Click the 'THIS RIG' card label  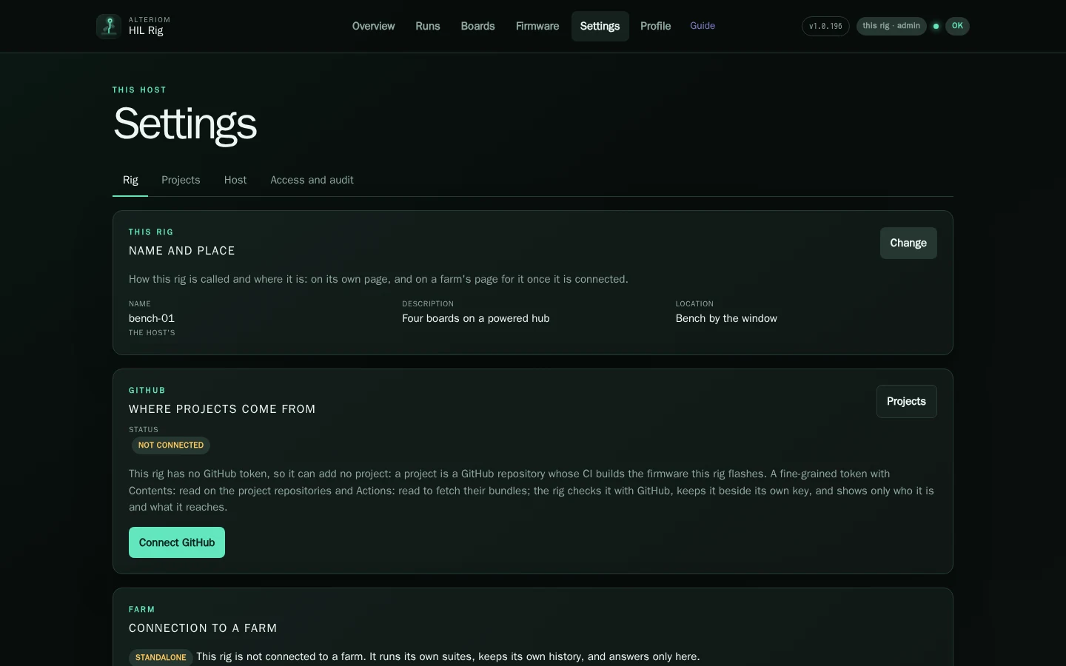tap(151, 232)
